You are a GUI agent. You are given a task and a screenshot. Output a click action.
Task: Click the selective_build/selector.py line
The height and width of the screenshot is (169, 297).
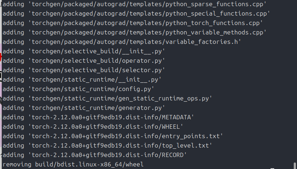[x=84, y=70]
